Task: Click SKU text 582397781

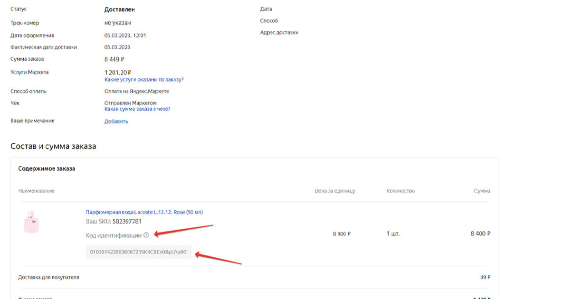Action: pyautogui.click(x=127, y=222)
